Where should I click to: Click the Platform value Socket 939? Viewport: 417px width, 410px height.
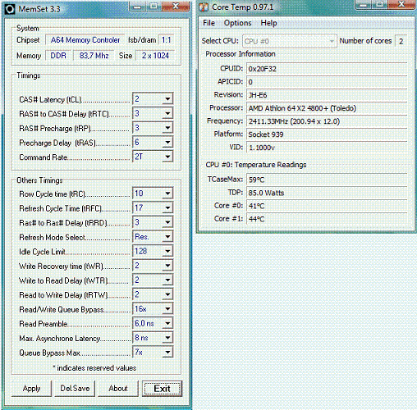(x=327, y=134)
